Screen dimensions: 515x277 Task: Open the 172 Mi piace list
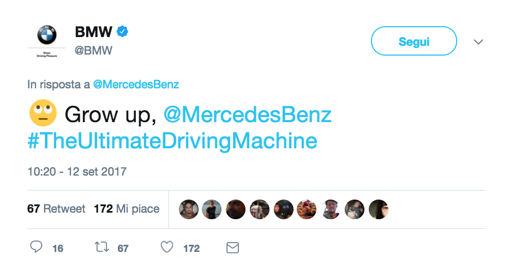tap(127, 209)
